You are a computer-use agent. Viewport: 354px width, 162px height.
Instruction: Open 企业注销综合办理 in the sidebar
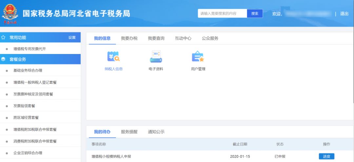click(x=28, y=153)
